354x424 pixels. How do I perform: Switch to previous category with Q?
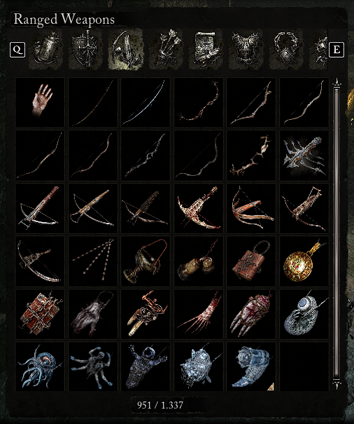pyautogui.click(x=17, y=50)
